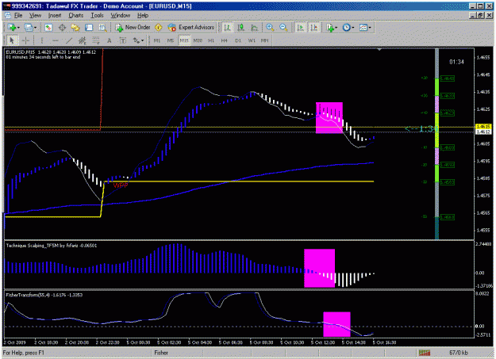Switch to M30 timeframe
This screenshot has height=359, width=496.
point(198,40)
